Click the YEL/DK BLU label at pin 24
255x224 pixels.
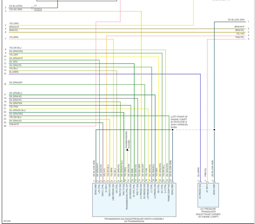tap(15, 118)
